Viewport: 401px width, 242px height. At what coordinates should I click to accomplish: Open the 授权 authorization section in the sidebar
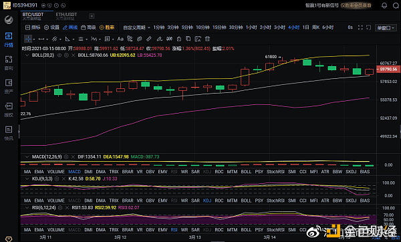[9, 110]
